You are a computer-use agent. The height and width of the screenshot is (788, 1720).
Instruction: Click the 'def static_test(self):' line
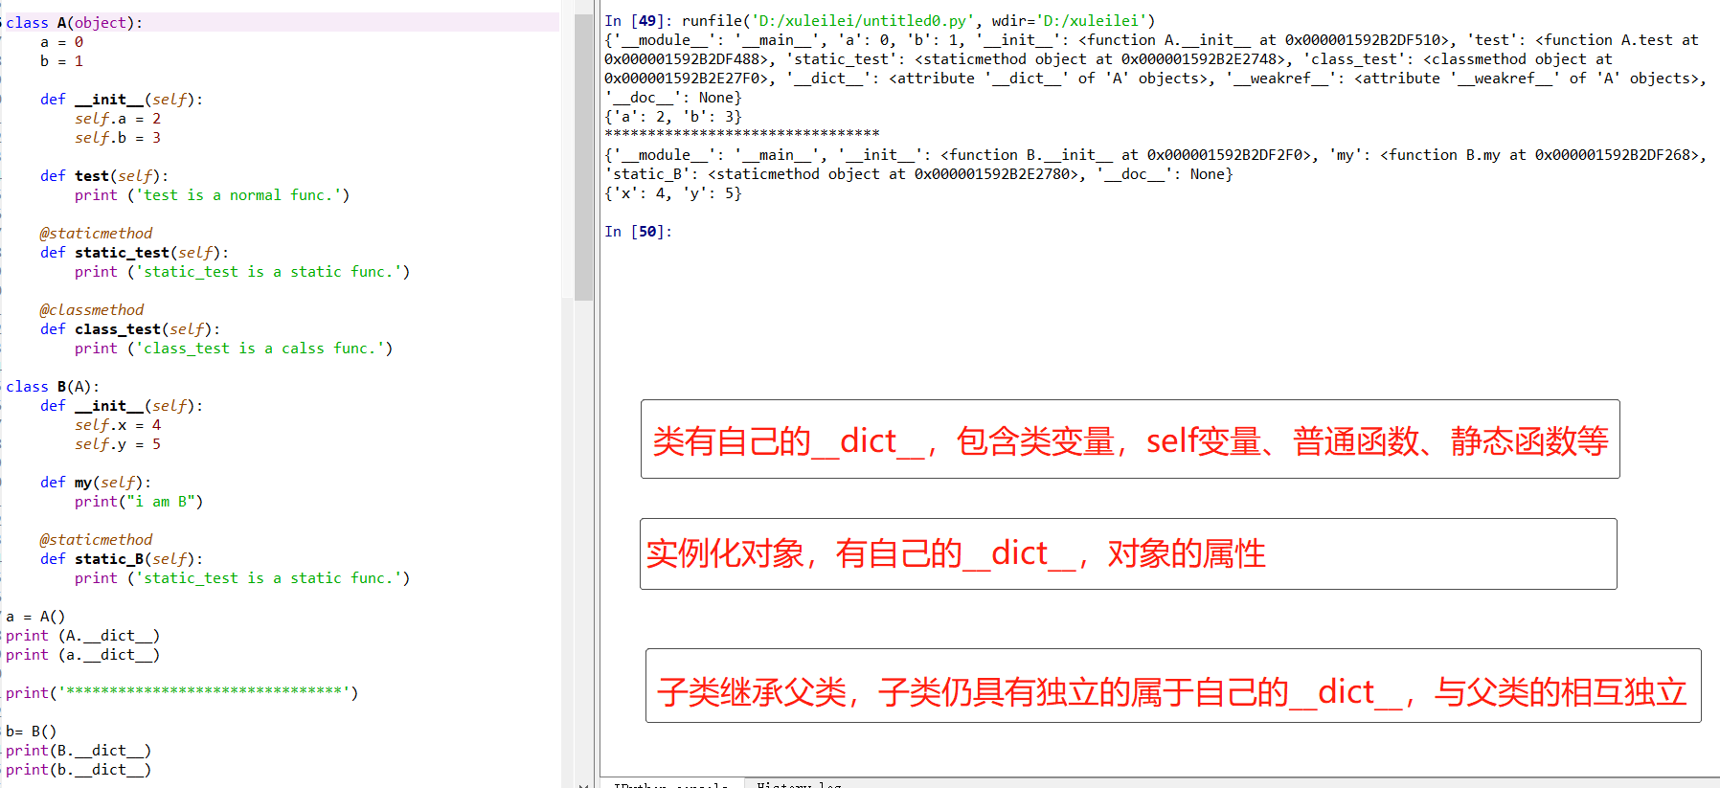point(135,253)
